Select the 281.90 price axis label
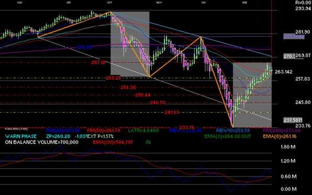Image resolution: width=312 pixels, height=195 pixels. point(303,32)
